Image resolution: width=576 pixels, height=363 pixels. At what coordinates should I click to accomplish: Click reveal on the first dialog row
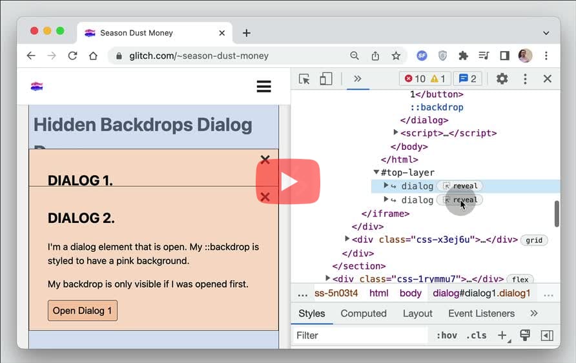pos(460,186)
